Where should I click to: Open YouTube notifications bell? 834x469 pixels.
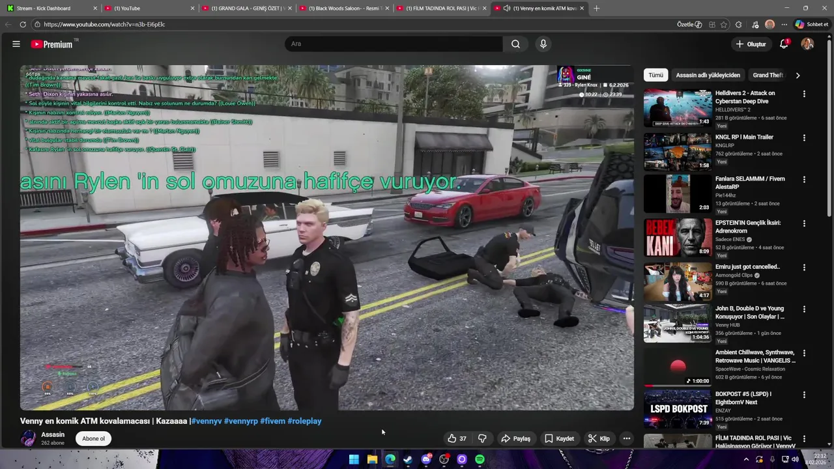point(784,44)
